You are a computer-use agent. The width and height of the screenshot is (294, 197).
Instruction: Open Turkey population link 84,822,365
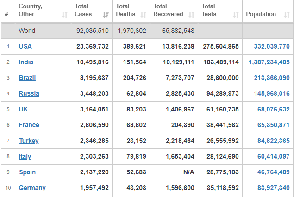coord(273,141)
